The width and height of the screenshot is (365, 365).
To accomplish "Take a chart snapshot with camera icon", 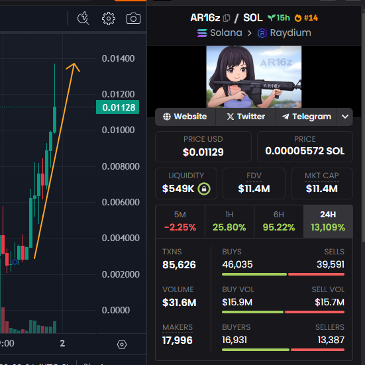I will click(133, 19).
